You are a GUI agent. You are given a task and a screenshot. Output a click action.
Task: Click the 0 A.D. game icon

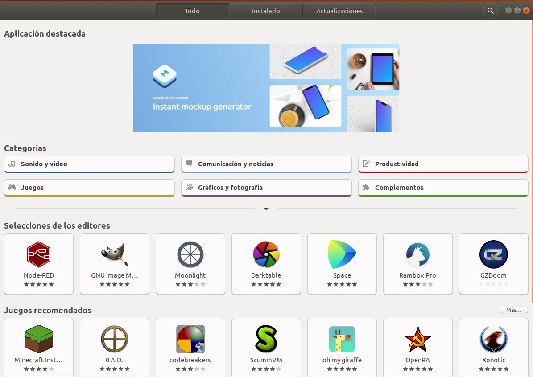pos(115,339)
